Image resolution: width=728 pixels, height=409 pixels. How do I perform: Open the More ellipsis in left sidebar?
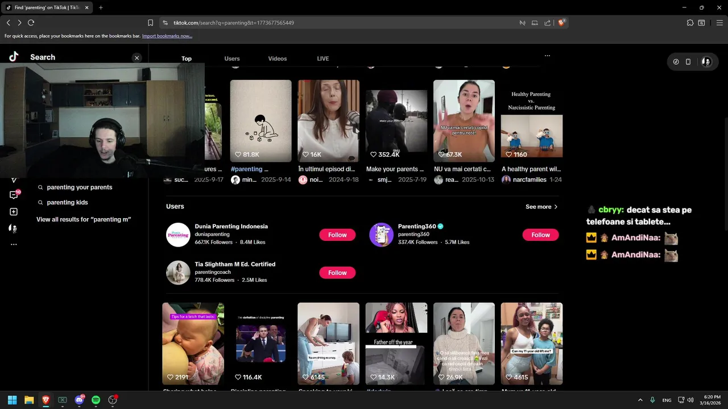[14, 244]
